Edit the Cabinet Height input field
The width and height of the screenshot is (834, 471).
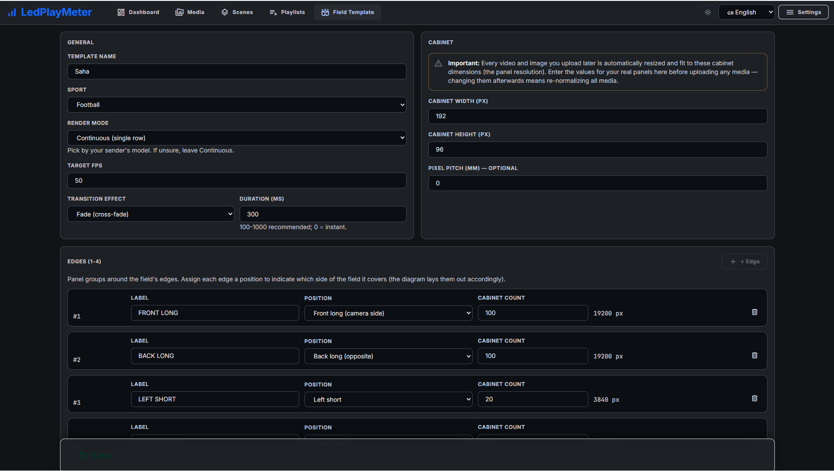tap(598, 149)
